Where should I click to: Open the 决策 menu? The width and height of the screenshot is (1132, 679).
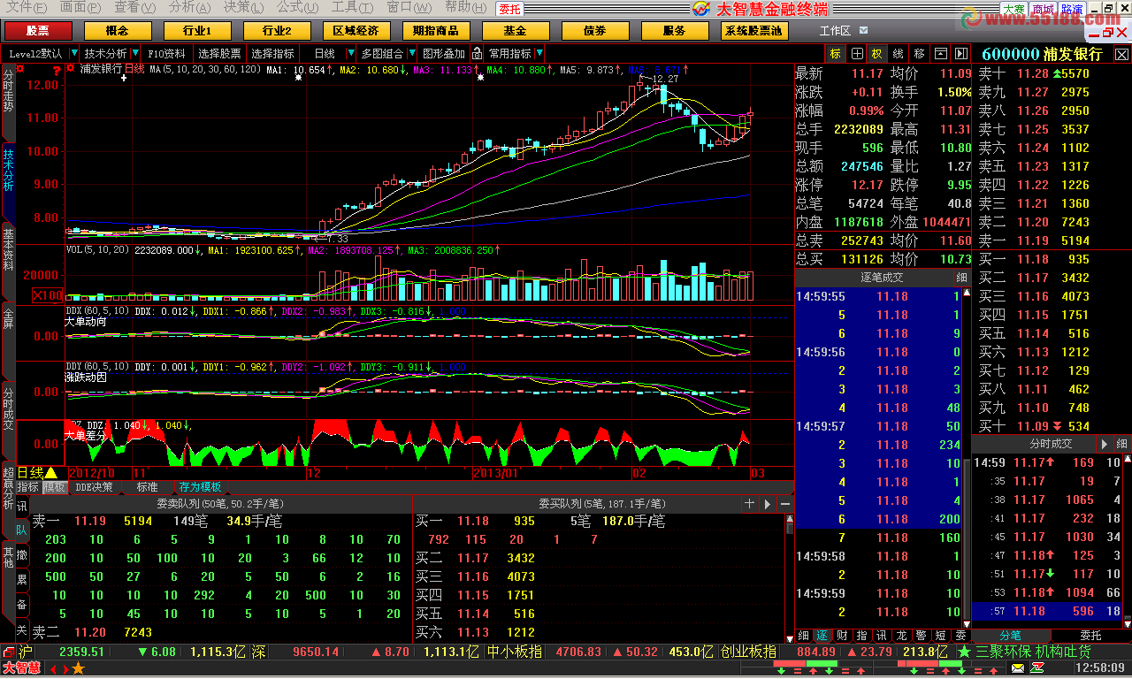point(242,7)
